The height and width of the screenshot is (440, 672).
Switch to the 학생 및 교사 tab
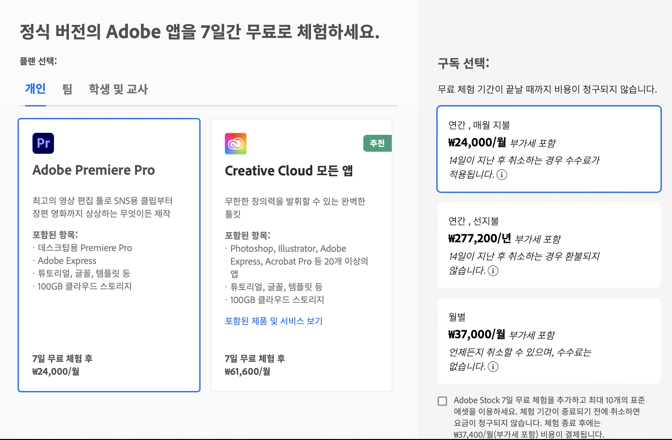pos(118,89)
